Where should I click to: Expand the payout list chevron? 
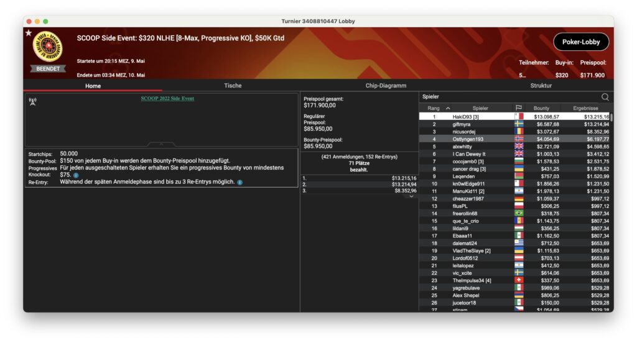[x=411, y=196]
